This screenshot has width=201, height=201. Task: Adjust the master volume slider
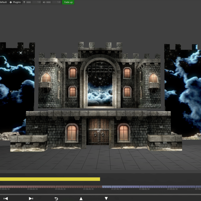click(x=48, y=2)
